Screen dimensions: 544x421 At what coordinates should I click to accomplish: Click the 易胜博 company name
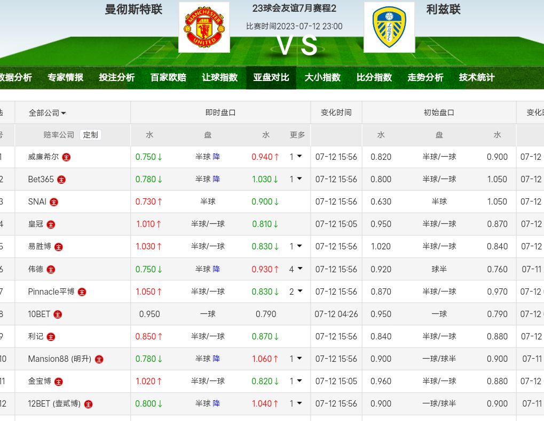(40, 247)
